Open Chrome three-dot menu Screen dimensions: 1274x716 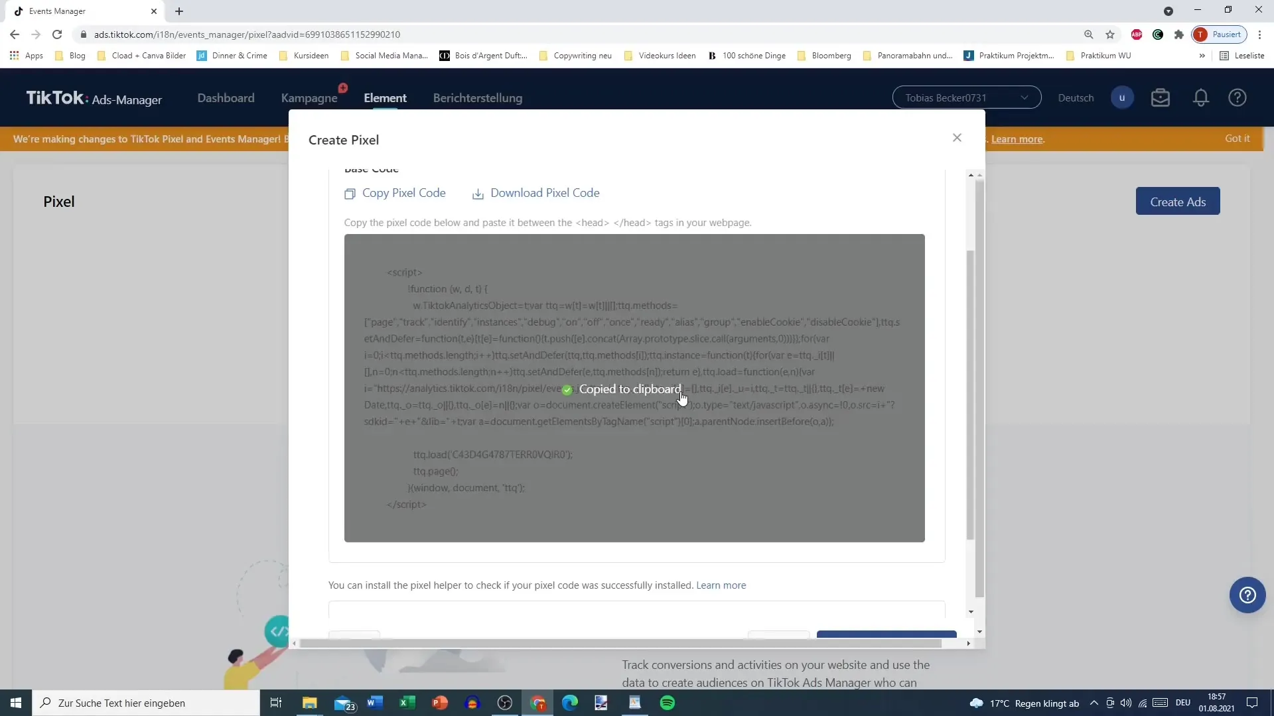pyautogui.click(x=1259, y=34)
